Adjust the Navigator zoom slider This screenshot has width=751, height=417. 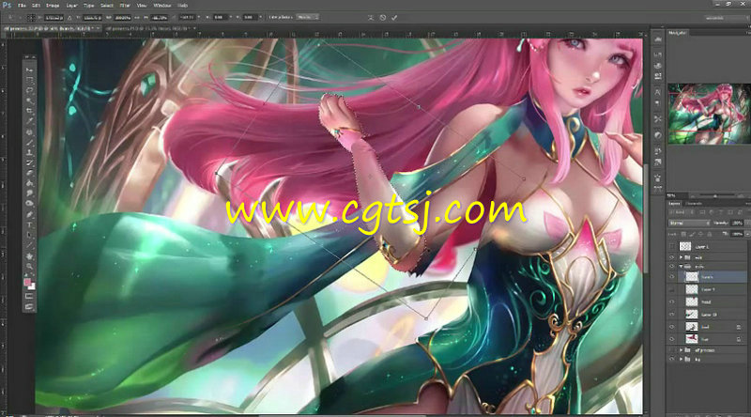[715, 195]
